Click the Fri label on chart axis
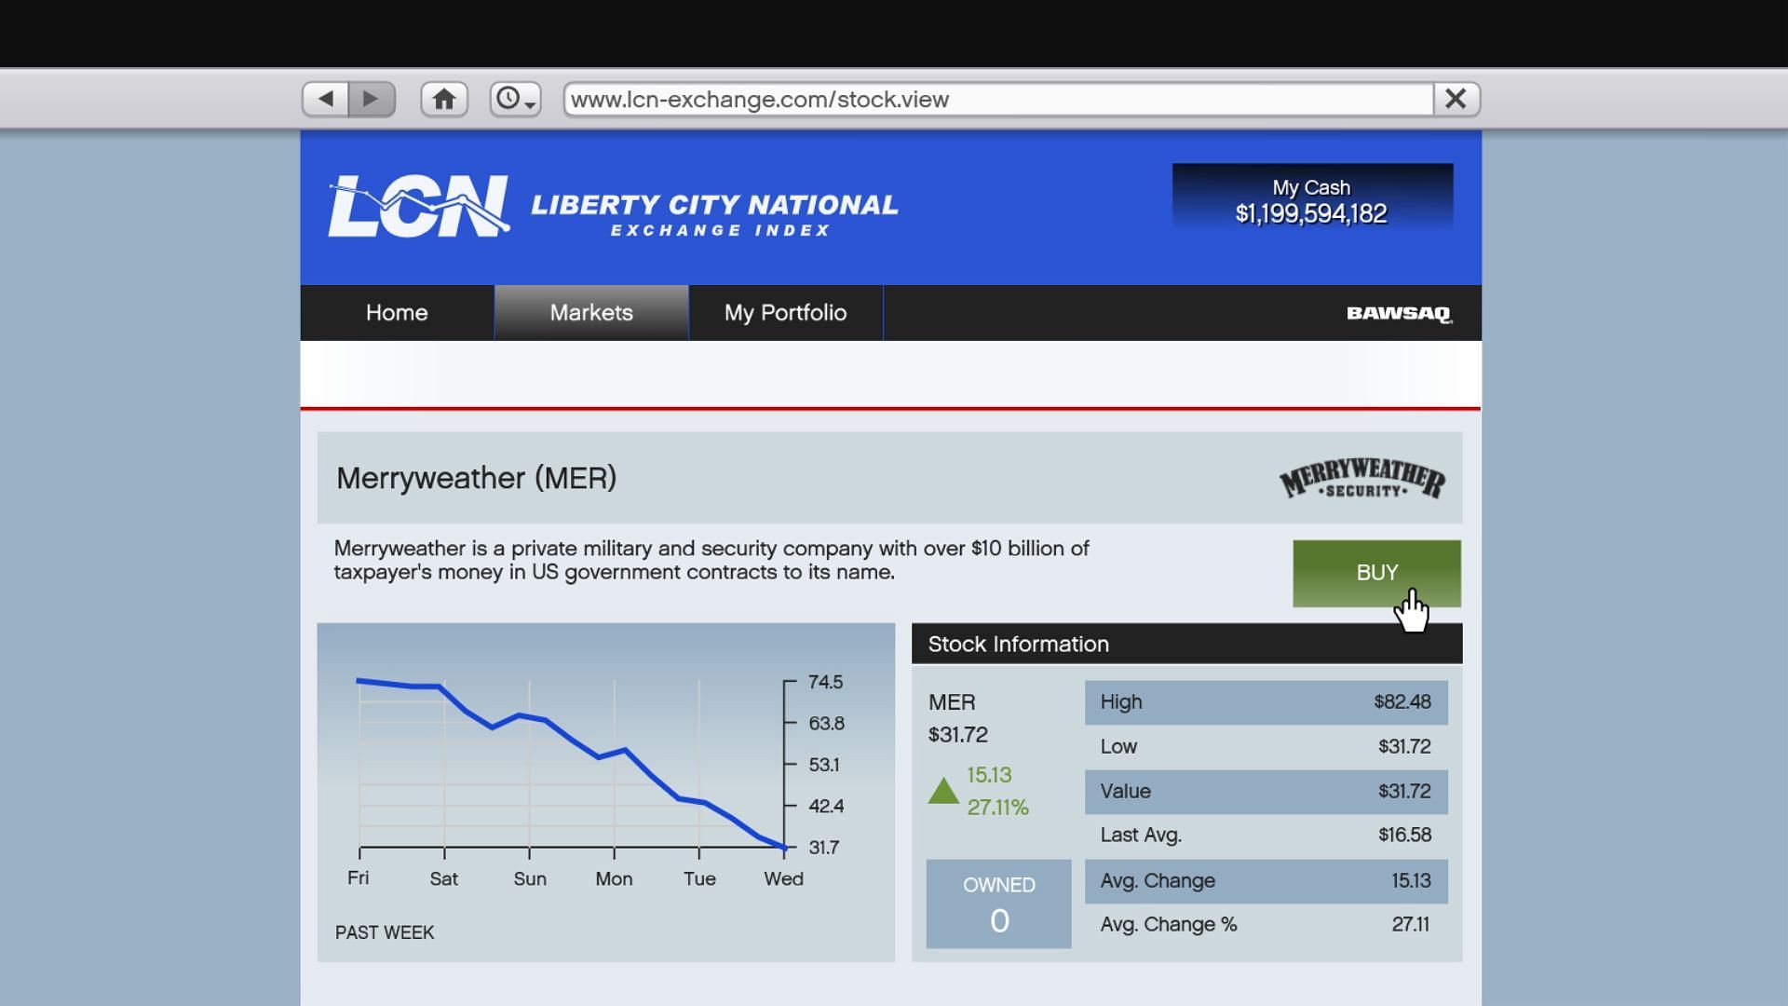 [x=359, y=878]
